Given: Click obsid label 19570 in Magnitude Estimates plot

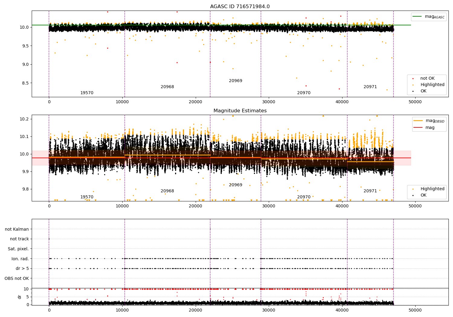Looking at the screenshot, I should (x=87, y=197).
